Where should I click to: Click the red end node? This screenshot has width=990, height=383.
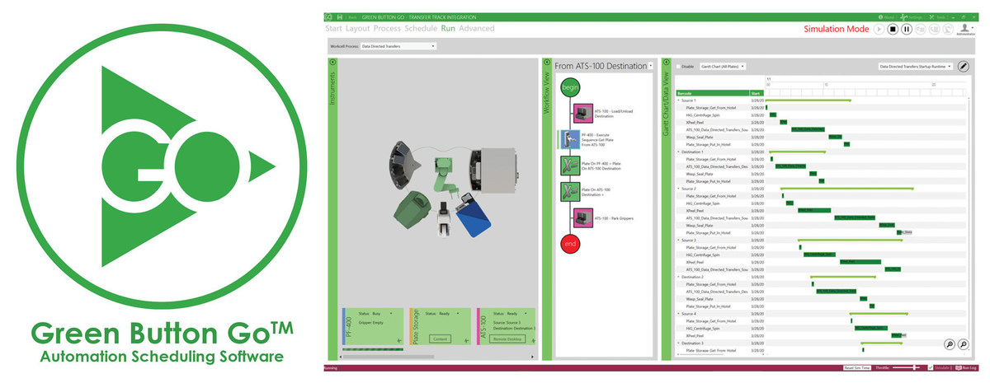(570, 244)
